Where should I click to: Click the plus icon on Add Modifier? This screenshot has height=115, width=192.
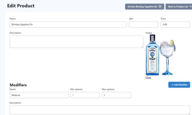pyautogui.click(x=173, y=85)
